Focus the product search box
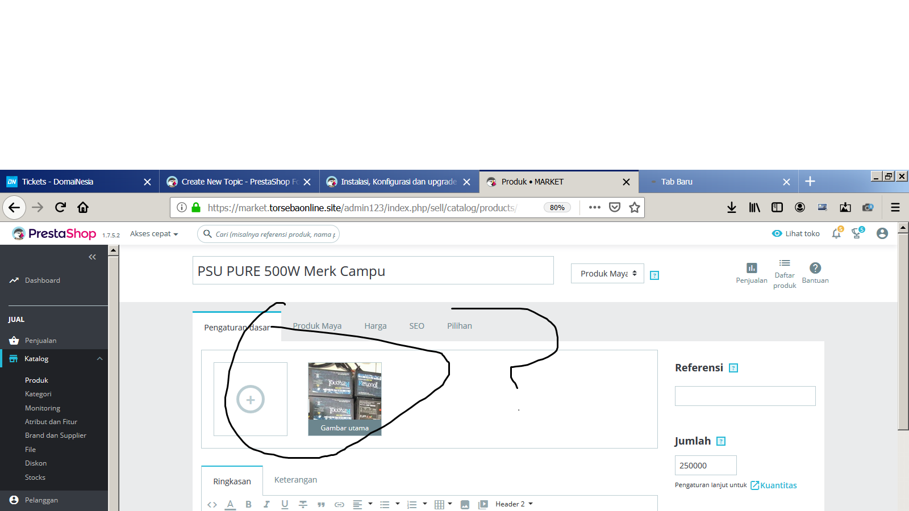The height and width of the screenshot is (511, 909). 268,234
